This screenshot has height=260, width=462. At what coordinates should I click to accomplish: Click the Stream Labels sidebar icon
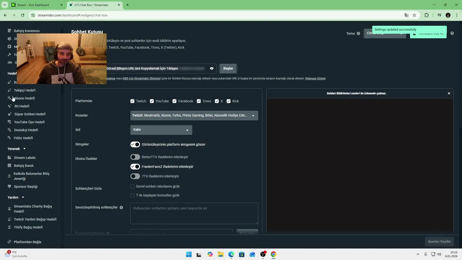9,158
